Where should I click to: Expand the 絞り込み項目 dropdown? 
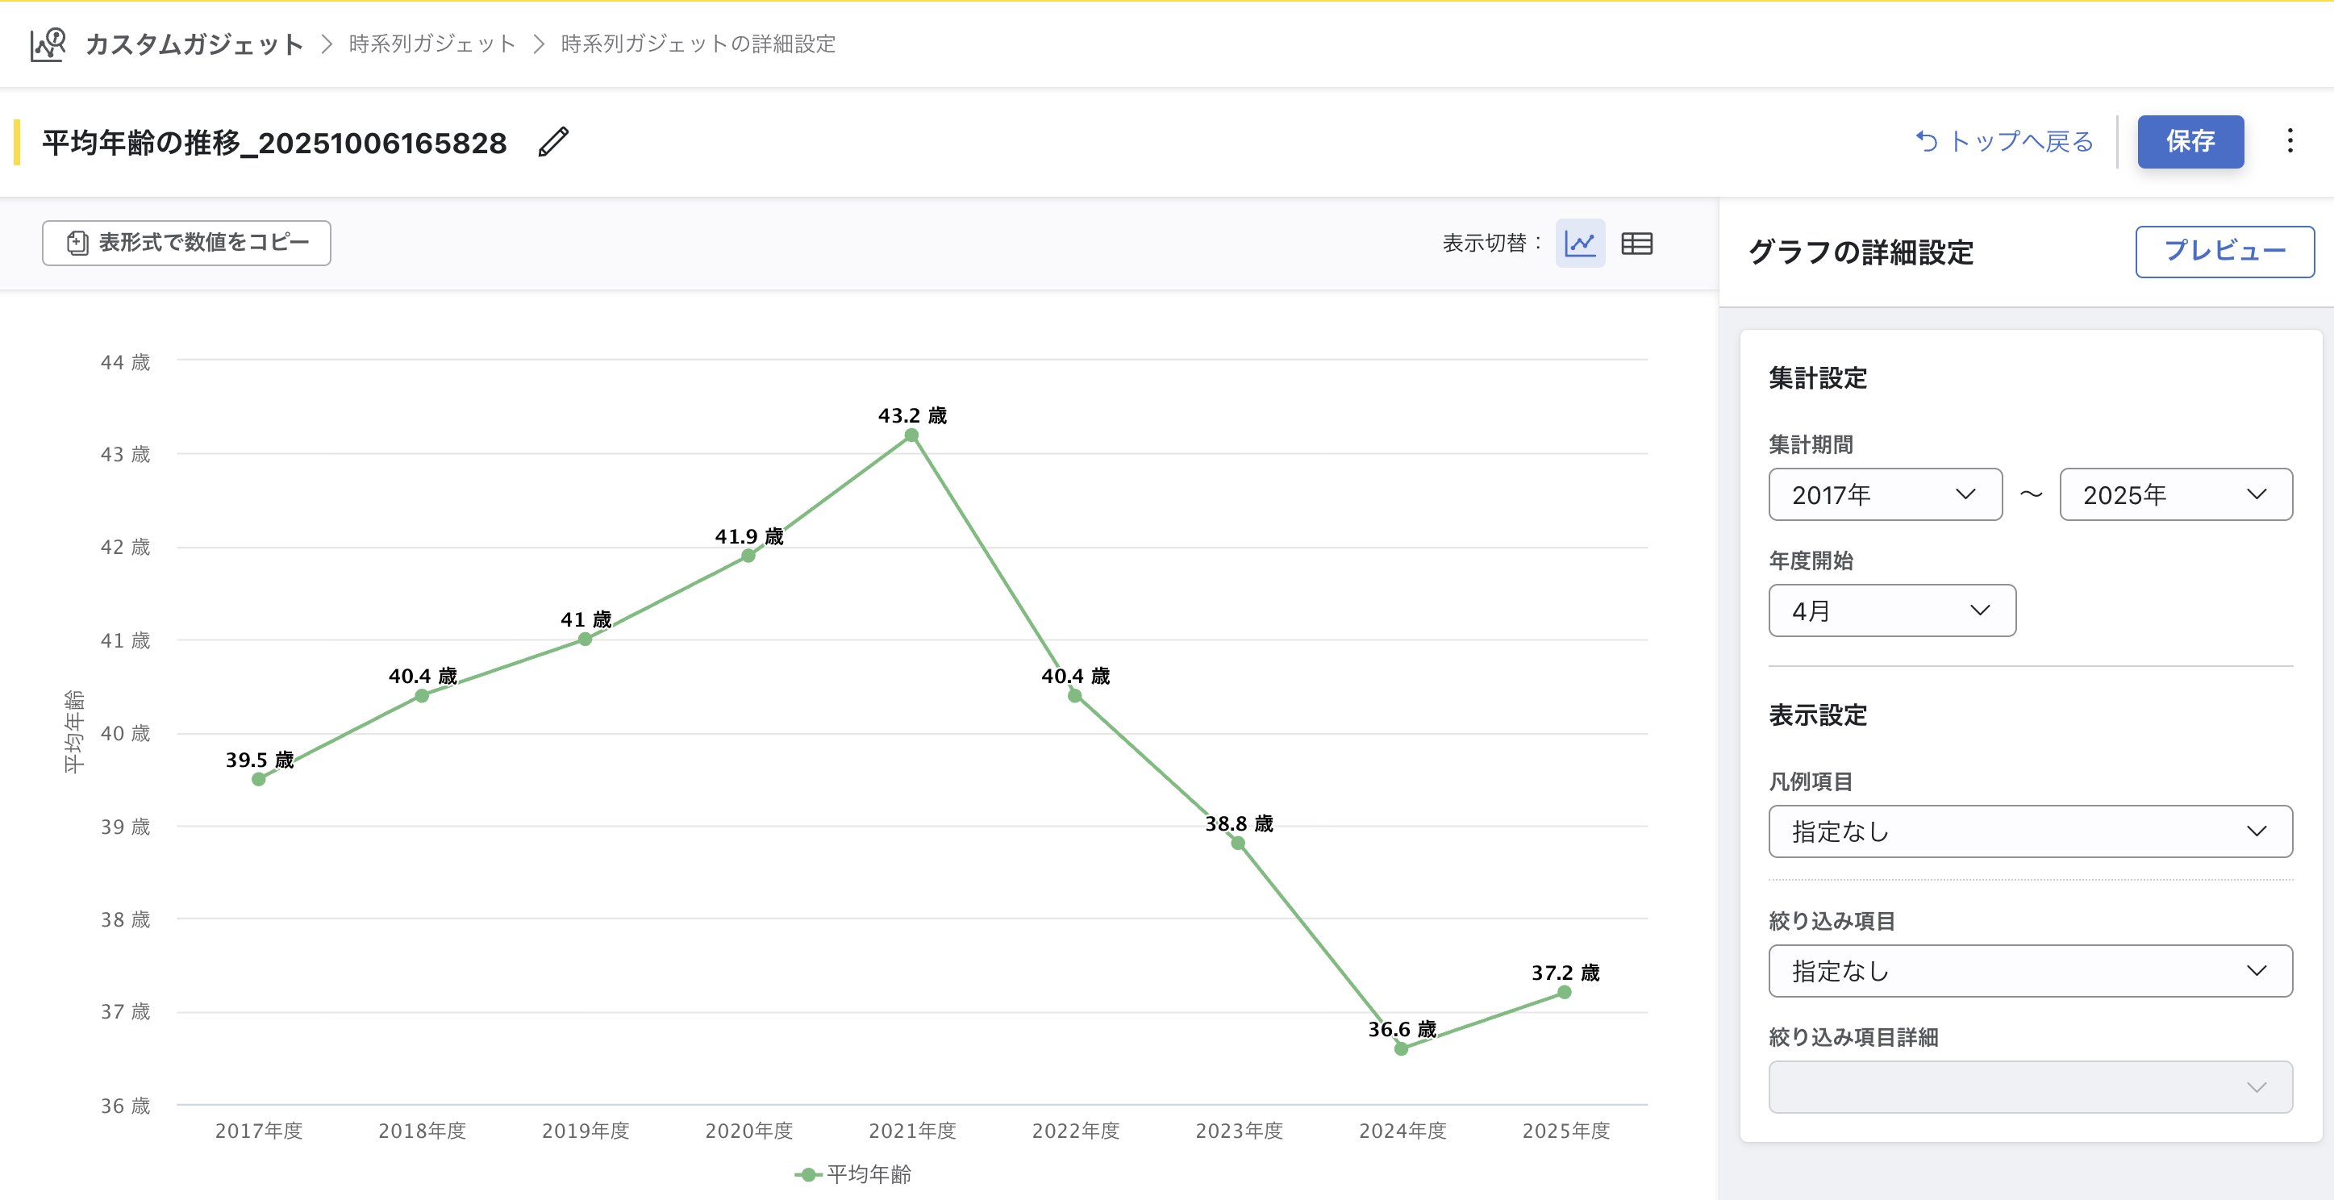pos(2030,971)
